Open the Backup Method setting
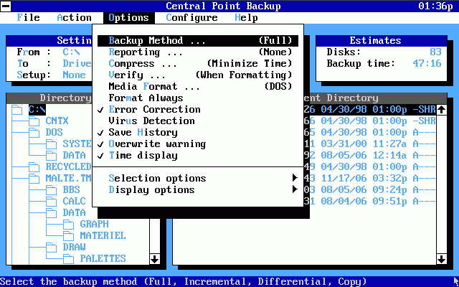459x287 pixels. [198, 41]
